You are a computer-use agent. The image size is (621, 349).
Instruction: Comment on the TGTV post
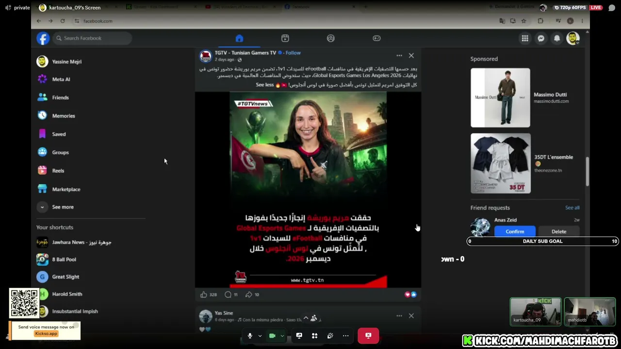click(231, 294)
